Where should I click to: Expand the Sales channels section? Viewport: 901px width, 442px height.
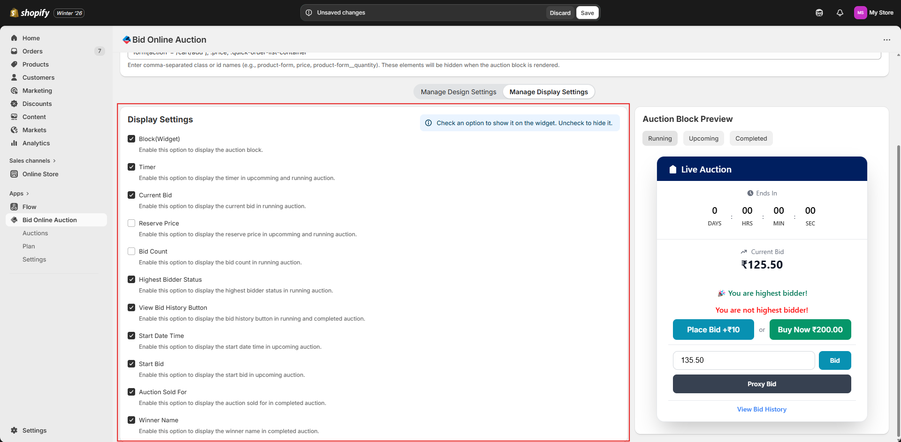(x=54, y=161)
